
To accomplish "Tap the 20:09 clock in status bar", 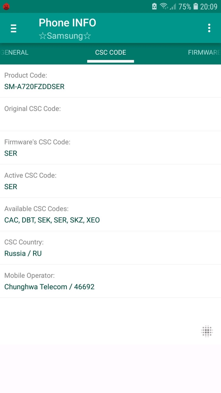I will click(209, 6).
